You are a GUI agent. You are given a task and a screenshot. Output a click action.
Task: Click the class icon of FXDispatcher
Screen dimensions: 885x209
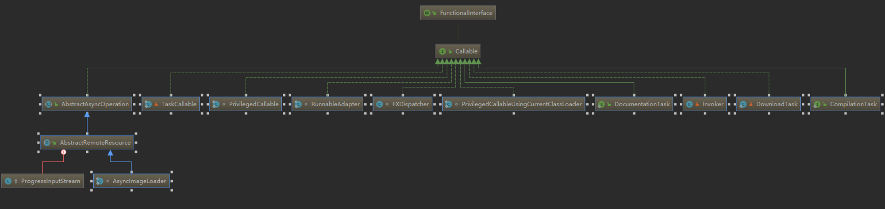click(x=380, y=104)
